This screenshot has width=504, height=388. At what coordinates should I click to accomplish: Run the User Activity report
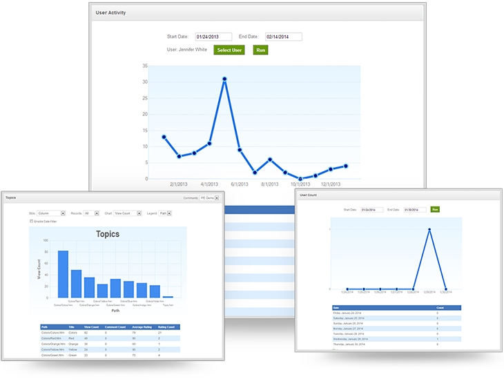click(x=260, y=50)
